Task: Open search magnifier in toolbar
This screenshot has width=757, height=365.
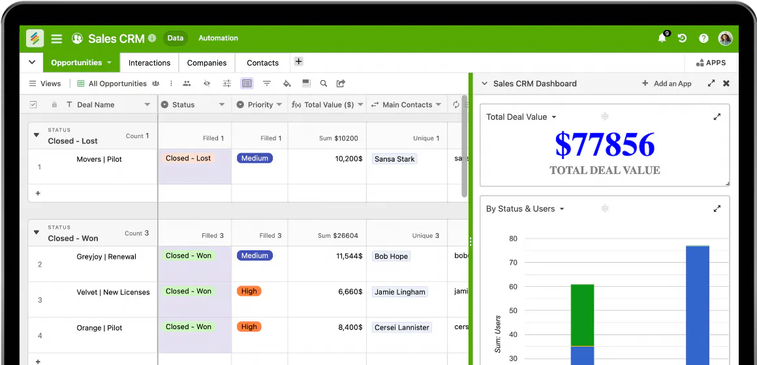Action: click(324, 83)
